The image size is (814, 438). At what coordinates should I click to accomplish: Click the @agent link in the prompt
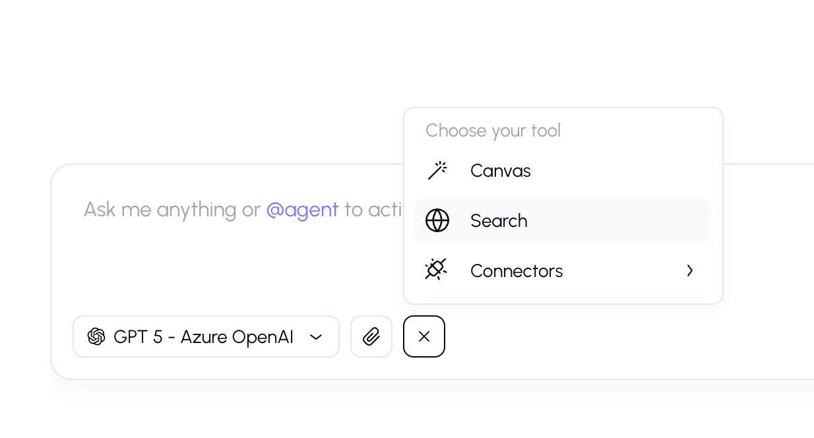coord(302,209)
